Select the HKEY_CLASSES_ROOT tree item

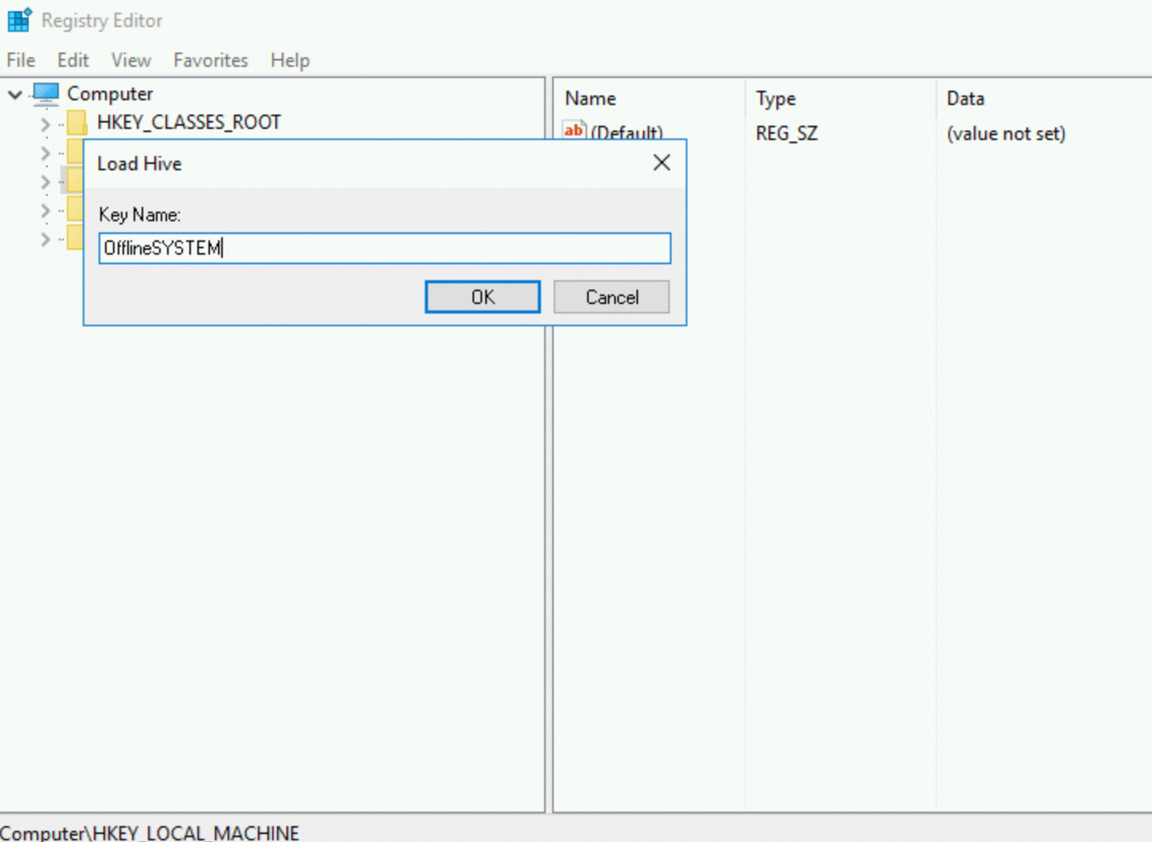tap(189, 123)
